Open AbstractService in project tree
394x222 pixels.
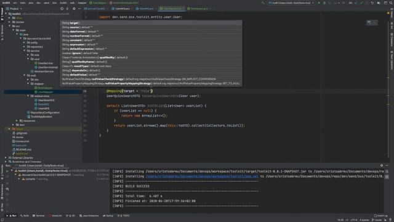click(42, 72)
